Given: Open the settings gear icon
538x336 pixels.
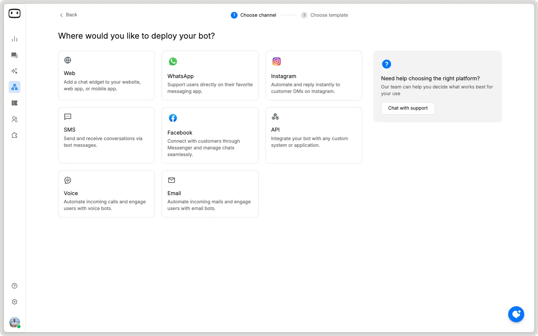Looking at the screenshot, I should 15,302.
